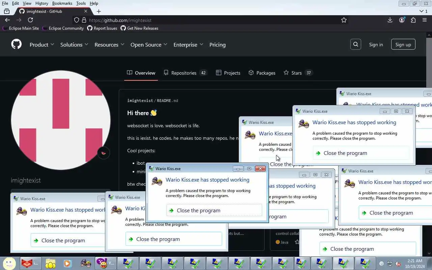Switch to the Projects tab

point(228,73)
